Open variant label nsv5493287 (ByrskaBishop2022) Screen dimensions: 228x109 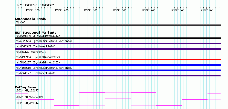[37, 62]
